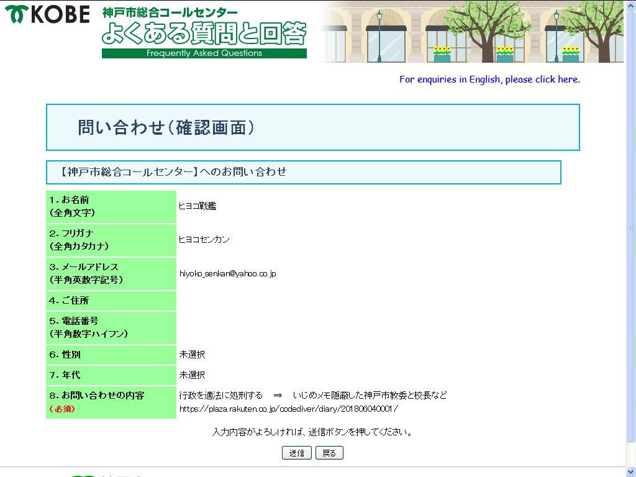Click the red 必須 required marker
636x477 pixels.
pyautogui.click(x=62, y=409)
